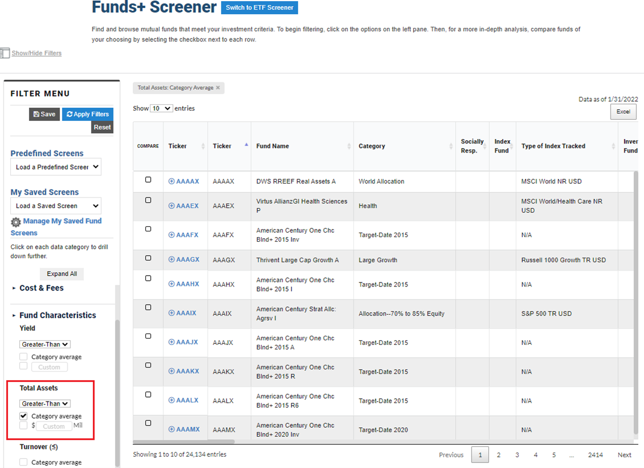Go to results page 5

pos(554,455)
